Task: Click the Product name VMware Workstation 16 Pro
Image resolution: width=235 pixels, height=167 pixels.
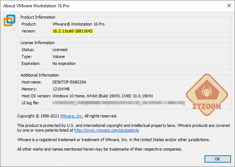Action: point(78,24)
